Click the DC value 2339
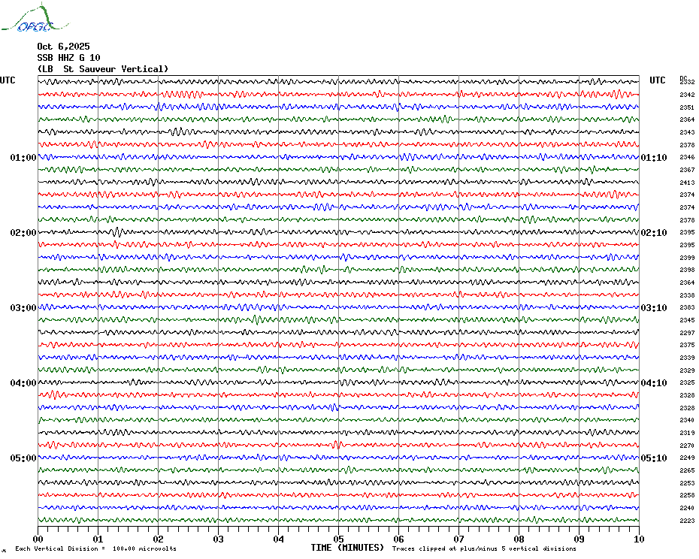The image size is (699, 559). [x=687, y=358]
